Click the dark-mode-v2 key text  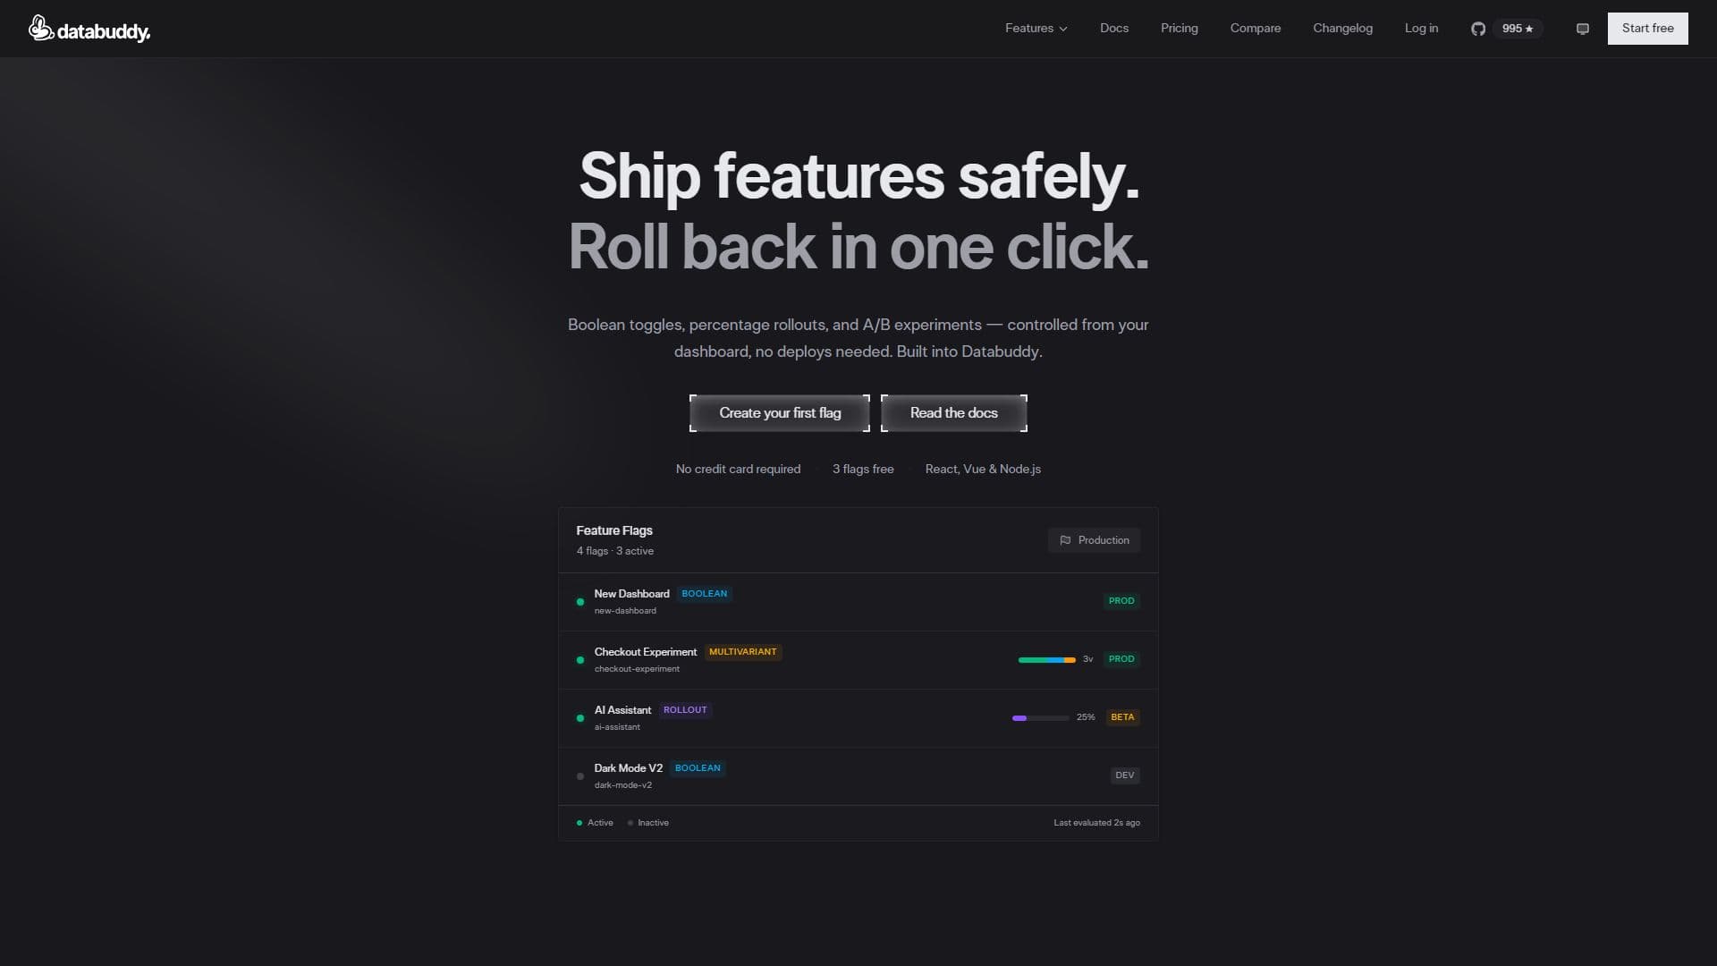click(622, 785)
